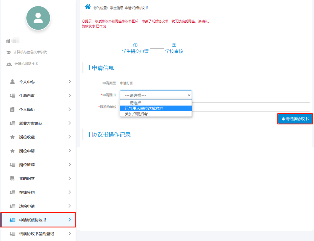Select the person icon beside 个人中心
Screen dimensions: 314x241
pyautogui.click(x=12, y=82)
